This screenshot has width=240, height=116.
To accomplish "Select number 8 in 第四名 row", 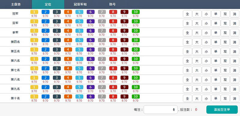I will [113, 40].
